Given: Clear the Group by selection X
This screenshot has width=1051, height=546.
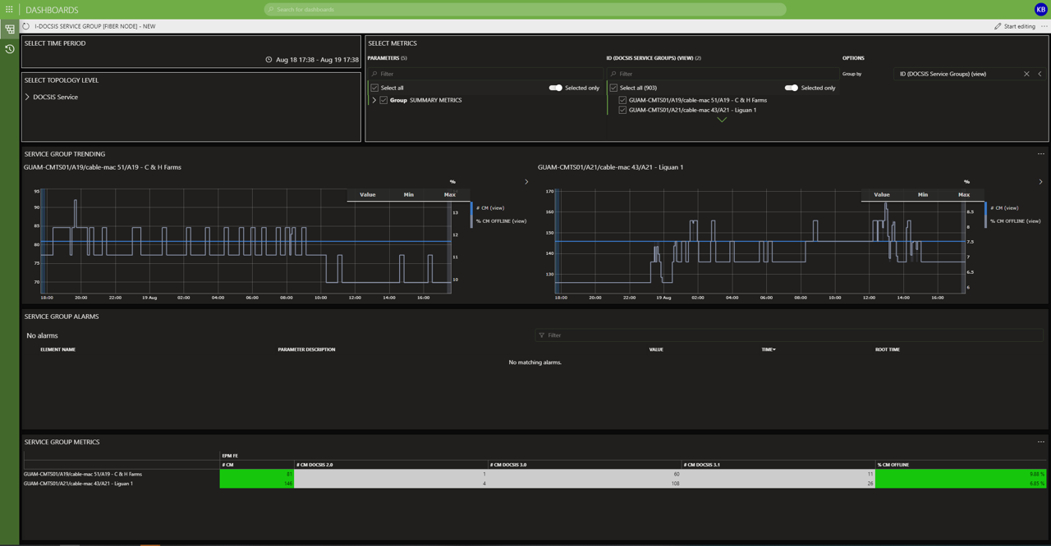Looking at the screenshot, I should click(x=1026, y=74).
